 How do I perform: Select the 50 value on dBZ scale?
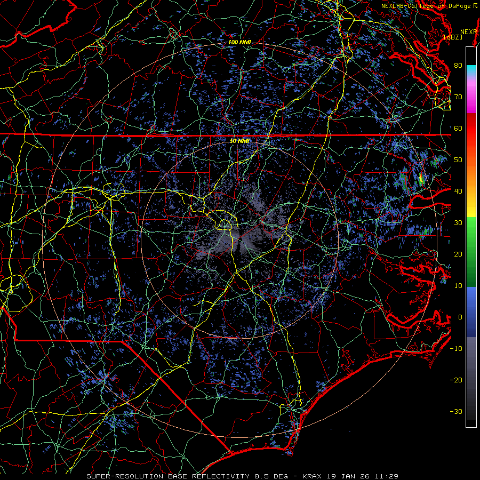coord(458,160)
